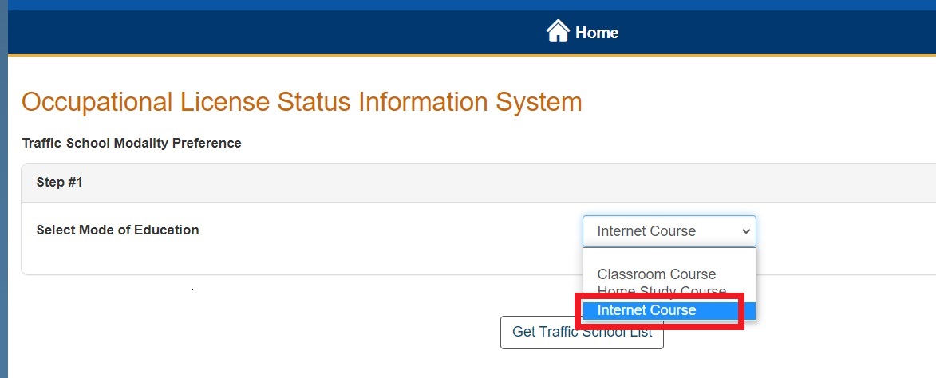Pick the blank option atop the dropdown list
Viewport: 936px width, 378px height.
click(x=669, y=258)
